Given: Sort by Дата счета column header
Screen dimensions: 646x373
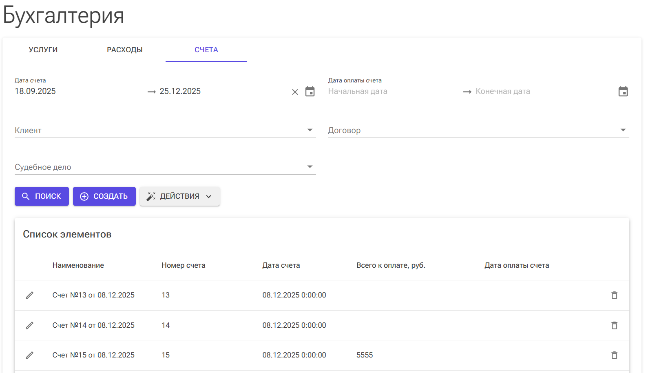Looking at the screenshot, I should (x=281, y=265).
